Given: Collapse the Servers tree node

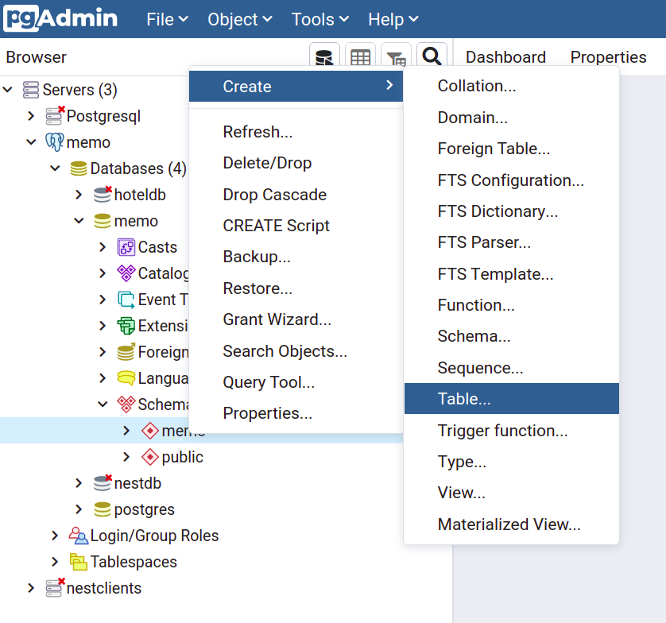Looking at the screenshot, I should point(8,90).
